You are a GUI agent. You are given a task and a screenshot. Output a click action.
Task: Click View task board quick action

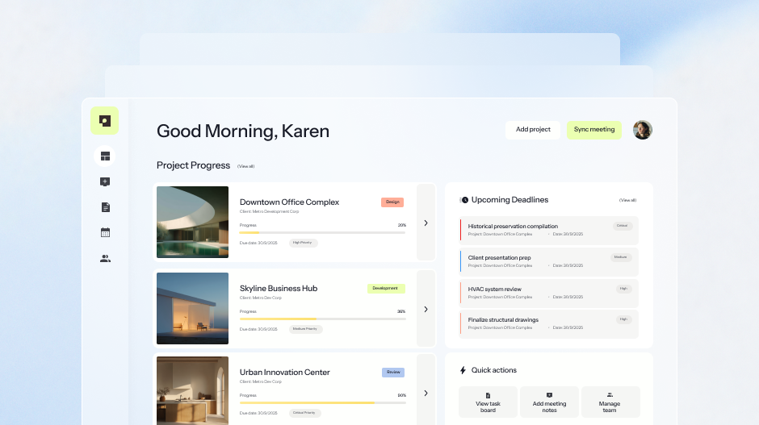pyautogui.click(x=488, y=402)
